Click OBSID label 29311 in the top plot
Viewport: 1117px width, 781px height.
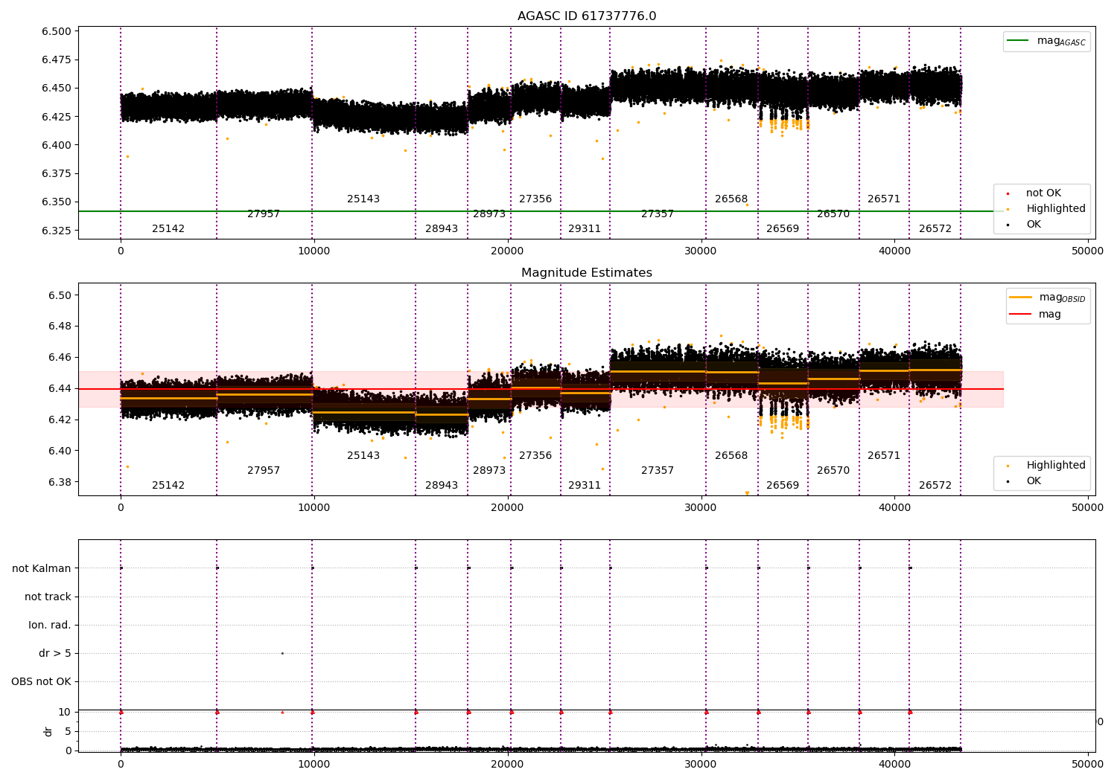[585, 229]
